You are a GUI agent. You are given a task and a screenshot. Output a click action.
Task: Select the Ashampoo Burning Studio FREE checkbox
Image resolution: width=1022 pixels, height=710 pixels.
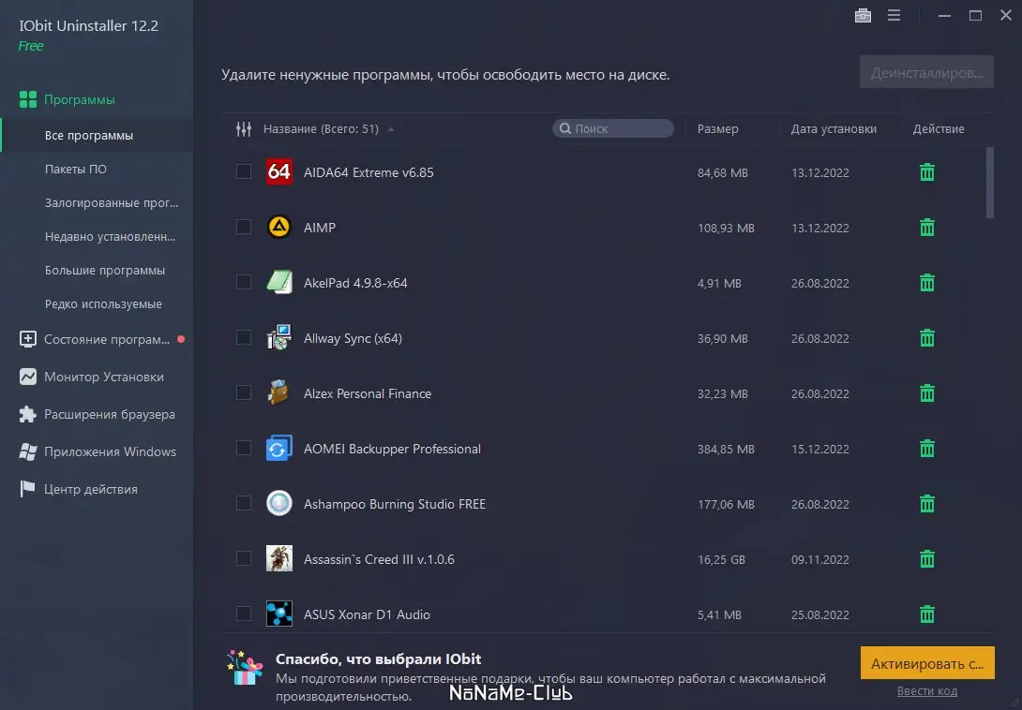244,504
